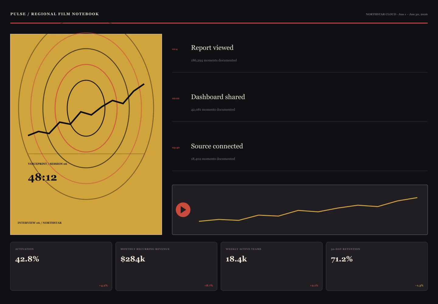
Task: Click the Northstar Cloud date range text
Action: coord(397,14)
